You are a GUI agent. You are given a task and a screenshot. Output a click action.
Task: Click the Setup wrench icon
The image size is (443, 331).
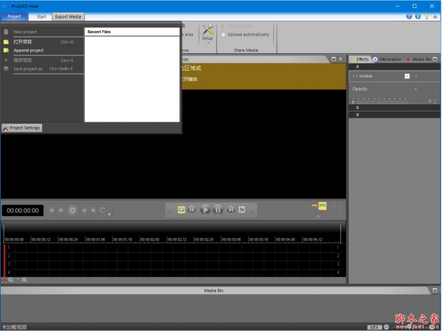point(207,29)
